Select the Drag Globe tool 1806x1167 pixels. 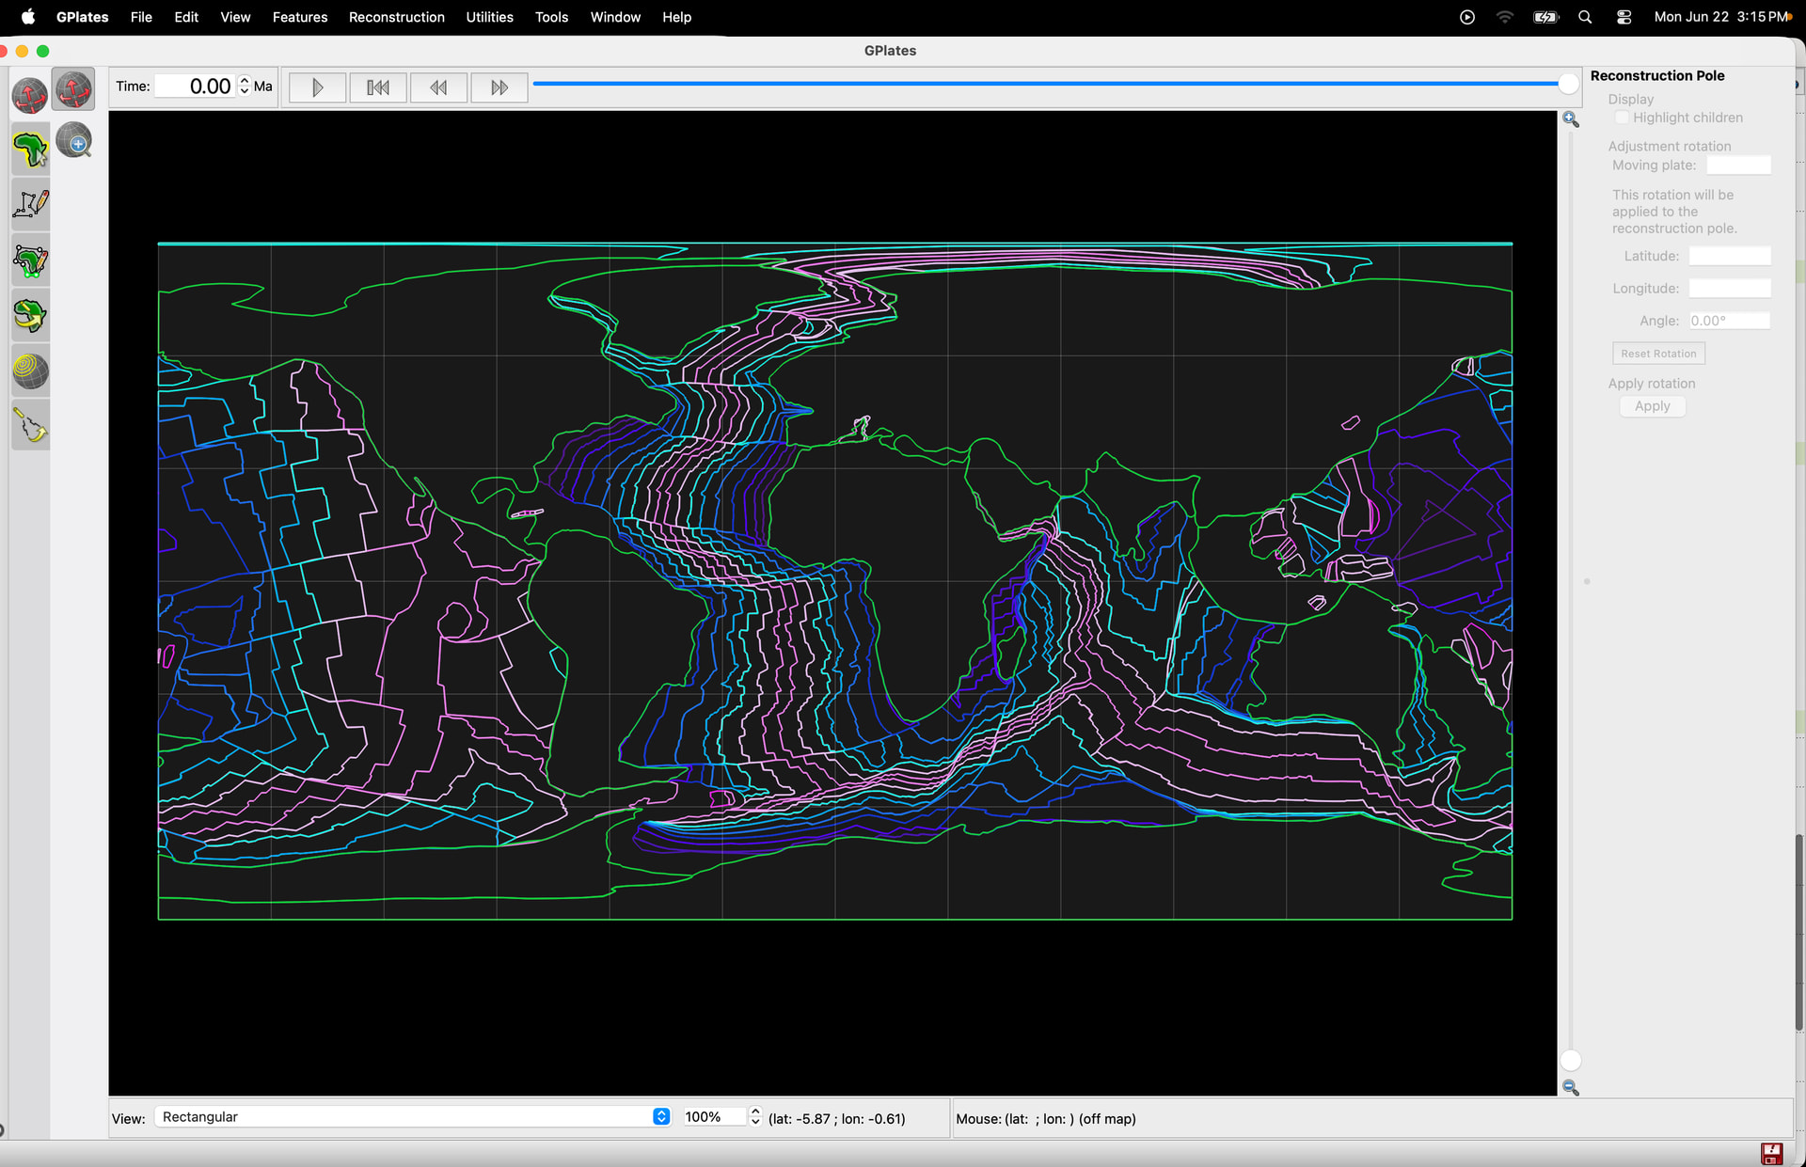coord(73,90)
